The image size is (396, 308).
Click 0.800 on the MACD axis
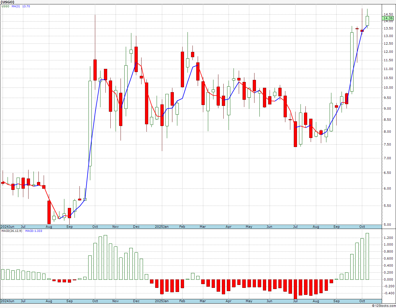point(388,252)
